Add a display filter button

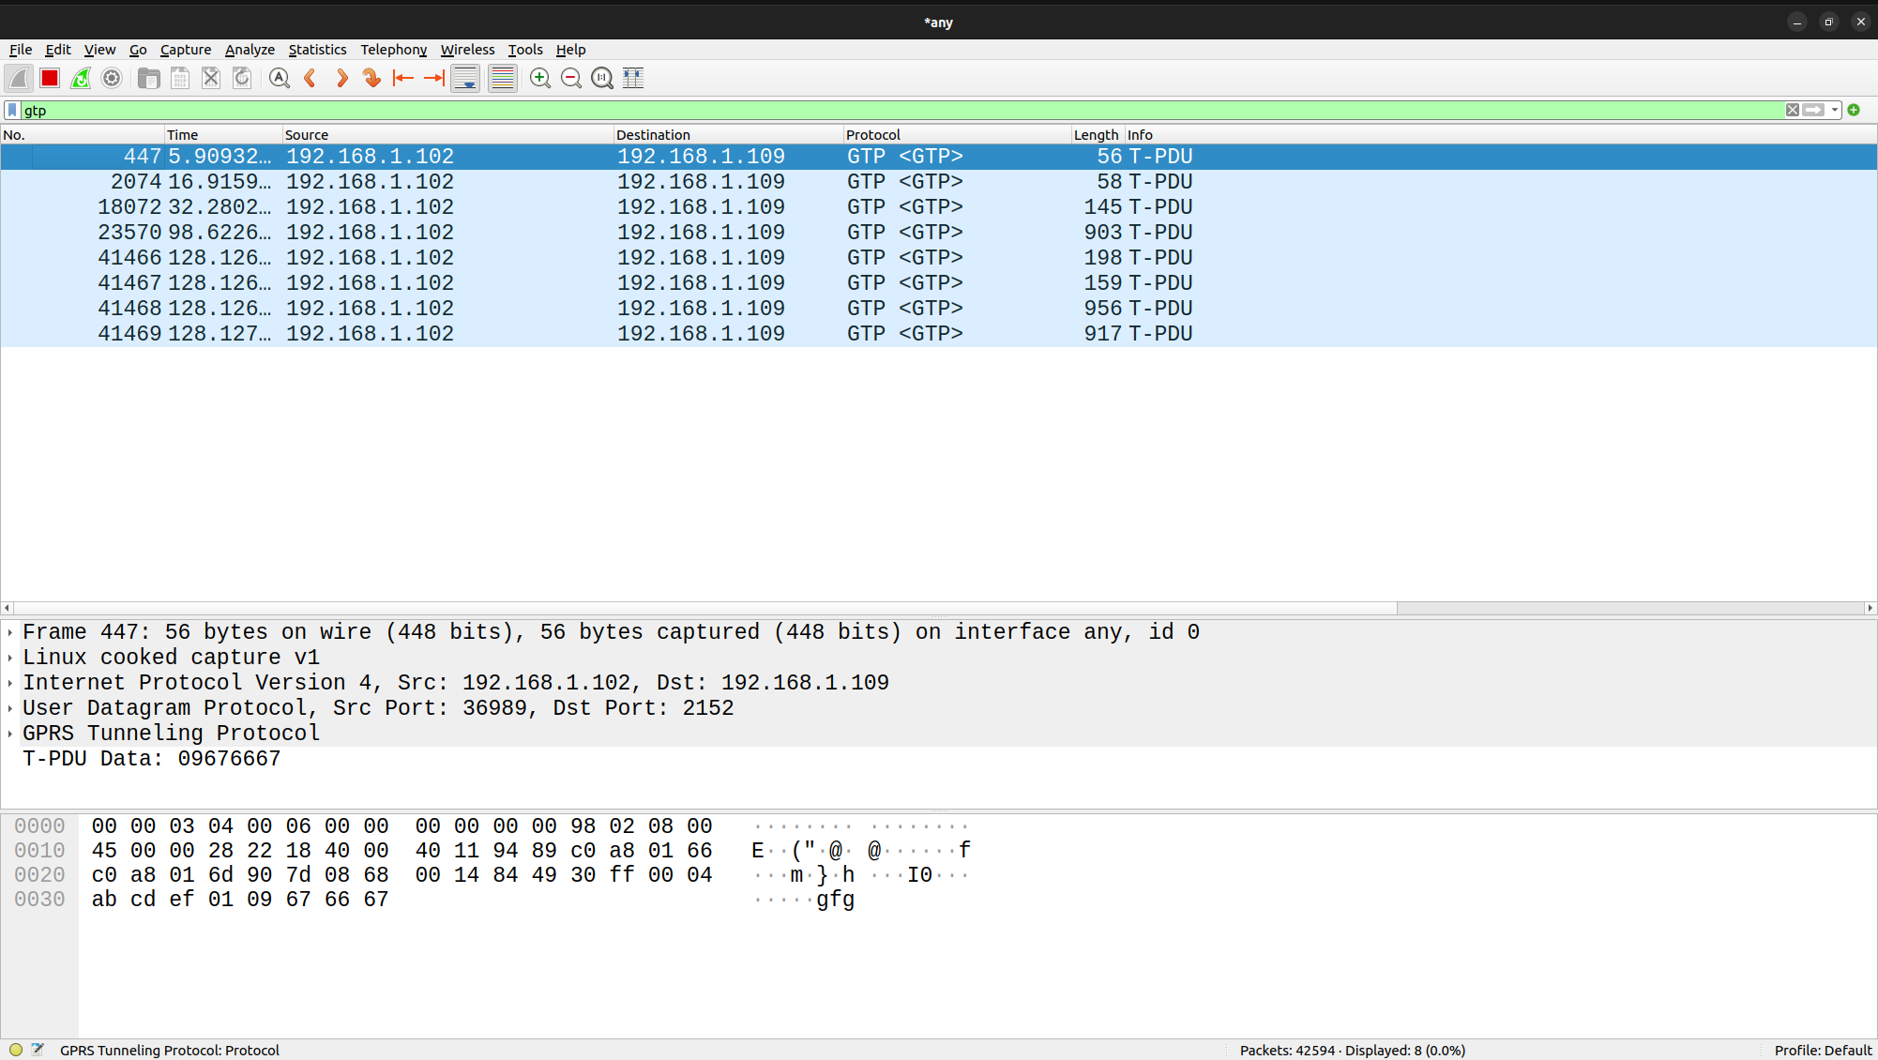click(1854, 111)
